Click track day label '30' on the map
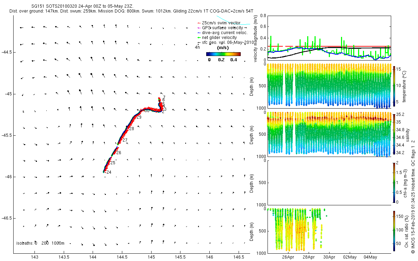The width and height of the screenshot is (418, 261). click(147, 111)
